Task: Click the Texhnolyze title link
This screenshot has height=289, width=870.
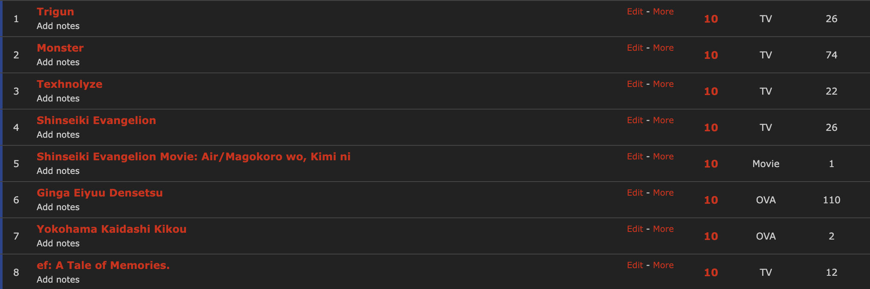Action: [x=70, y=84]
